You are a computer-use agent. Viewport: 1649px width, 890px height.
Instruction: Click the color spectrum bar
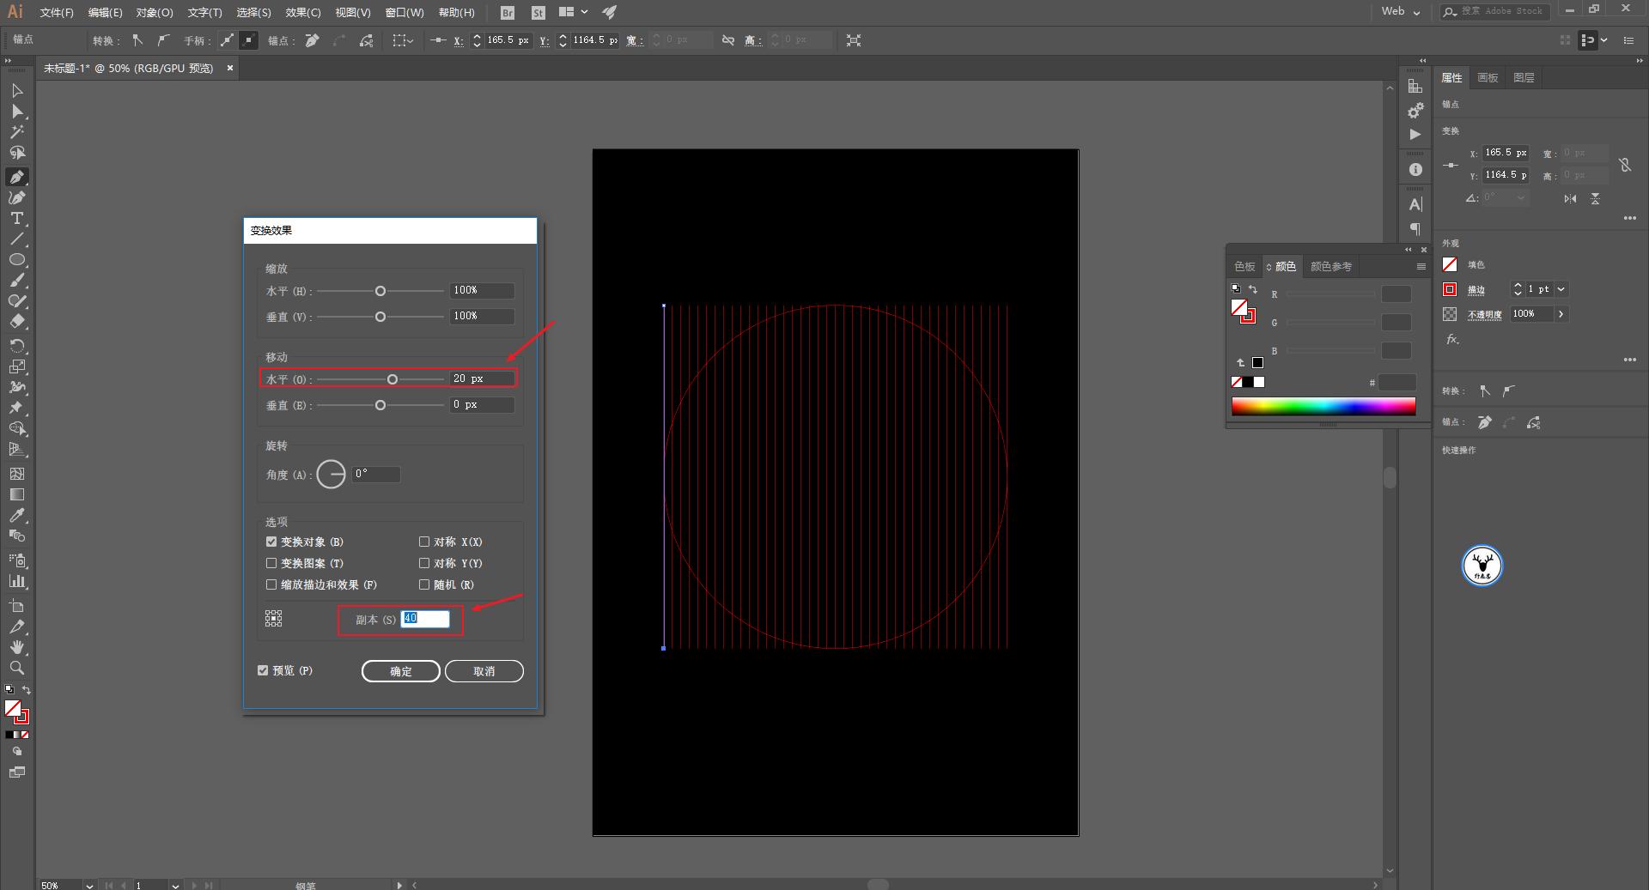point(1323,407)
